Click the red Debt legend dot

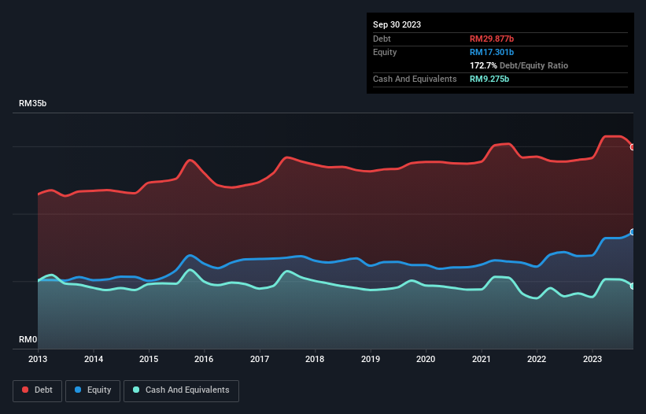pyautogui.click(x=25, y=390)
